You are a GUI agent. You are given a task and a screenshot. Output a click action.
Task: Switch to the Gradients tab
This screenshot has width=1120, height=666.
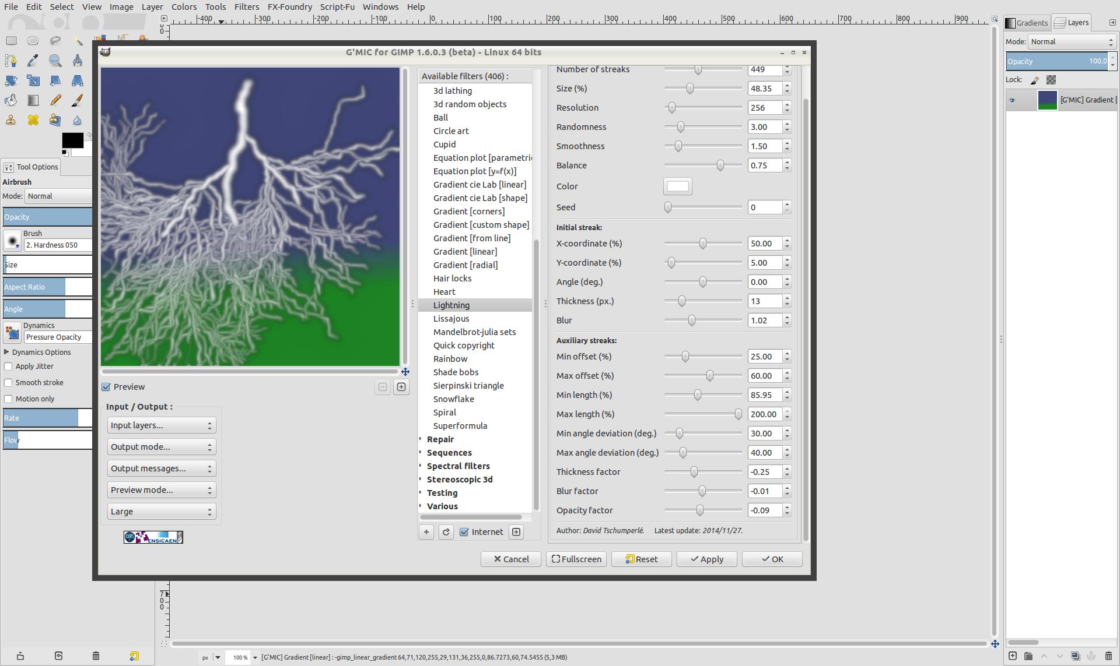pyautogui.click(x=1027, y=23)
